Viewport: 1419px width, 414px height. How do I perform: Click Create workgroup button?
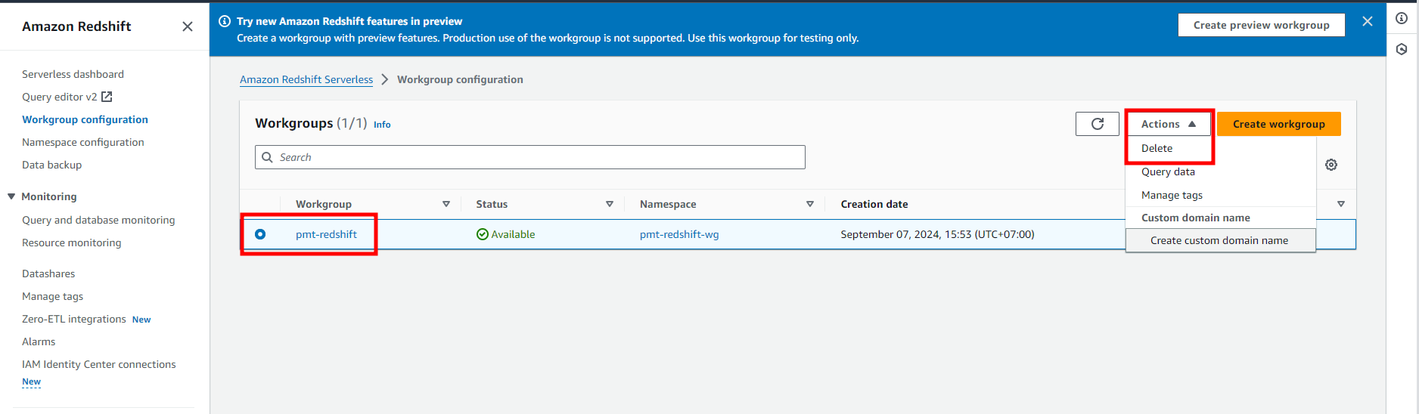tap(1278, 124)
